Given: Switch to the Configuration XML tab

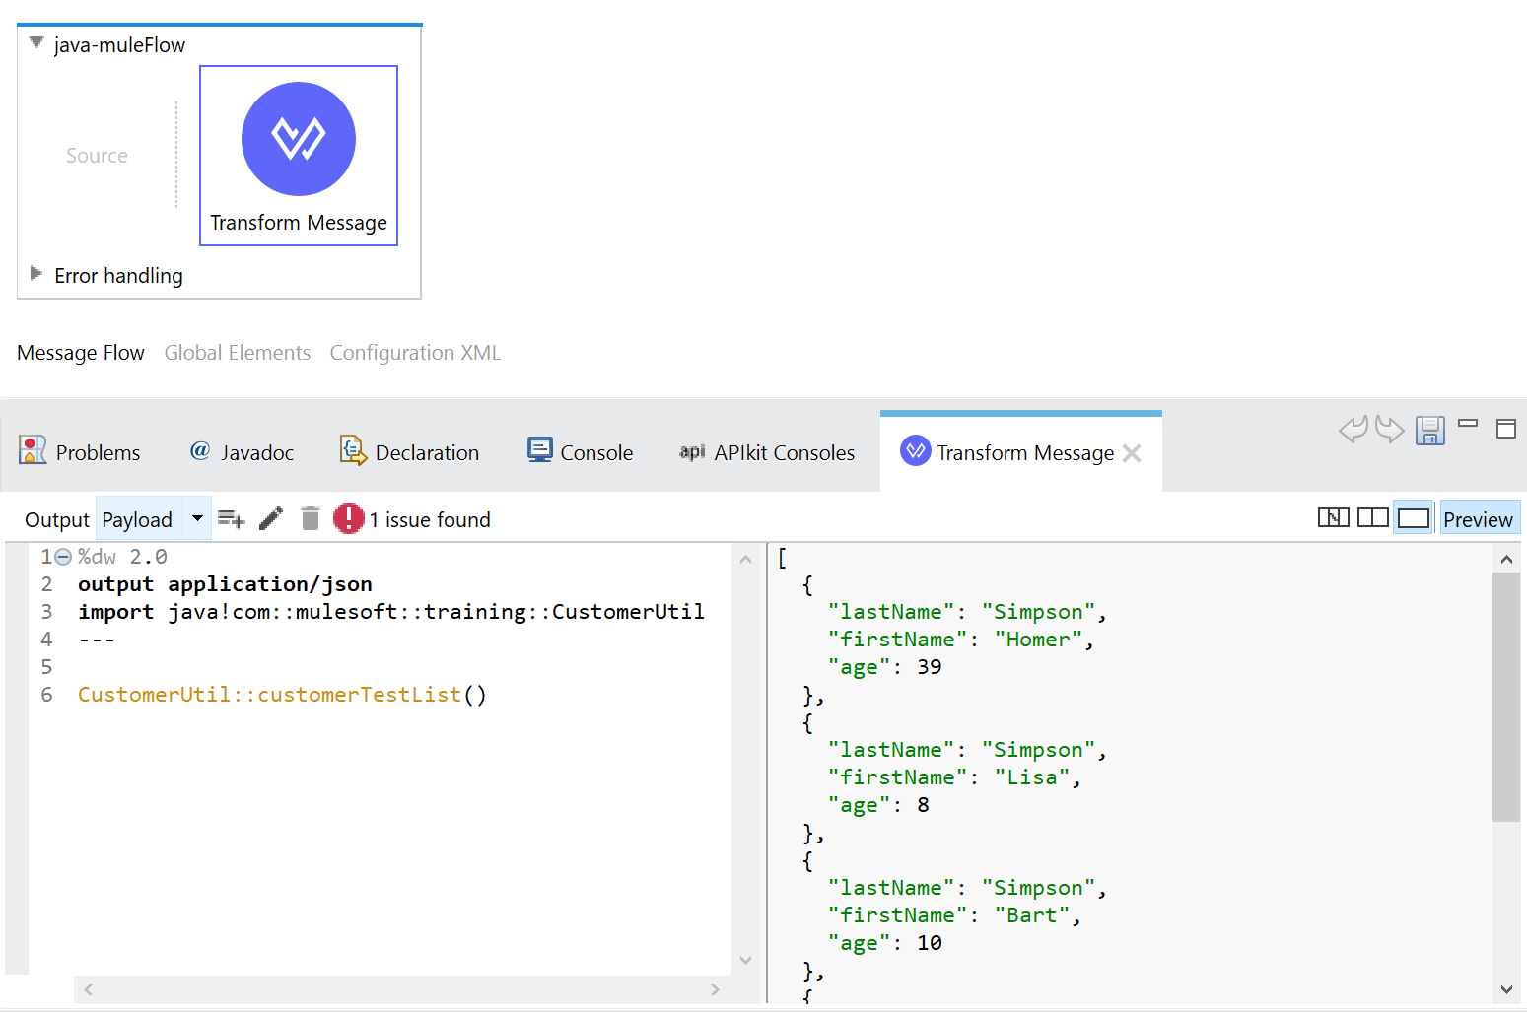Looking at the screenshot, I should pyautogui.click(x=415, y=352).
